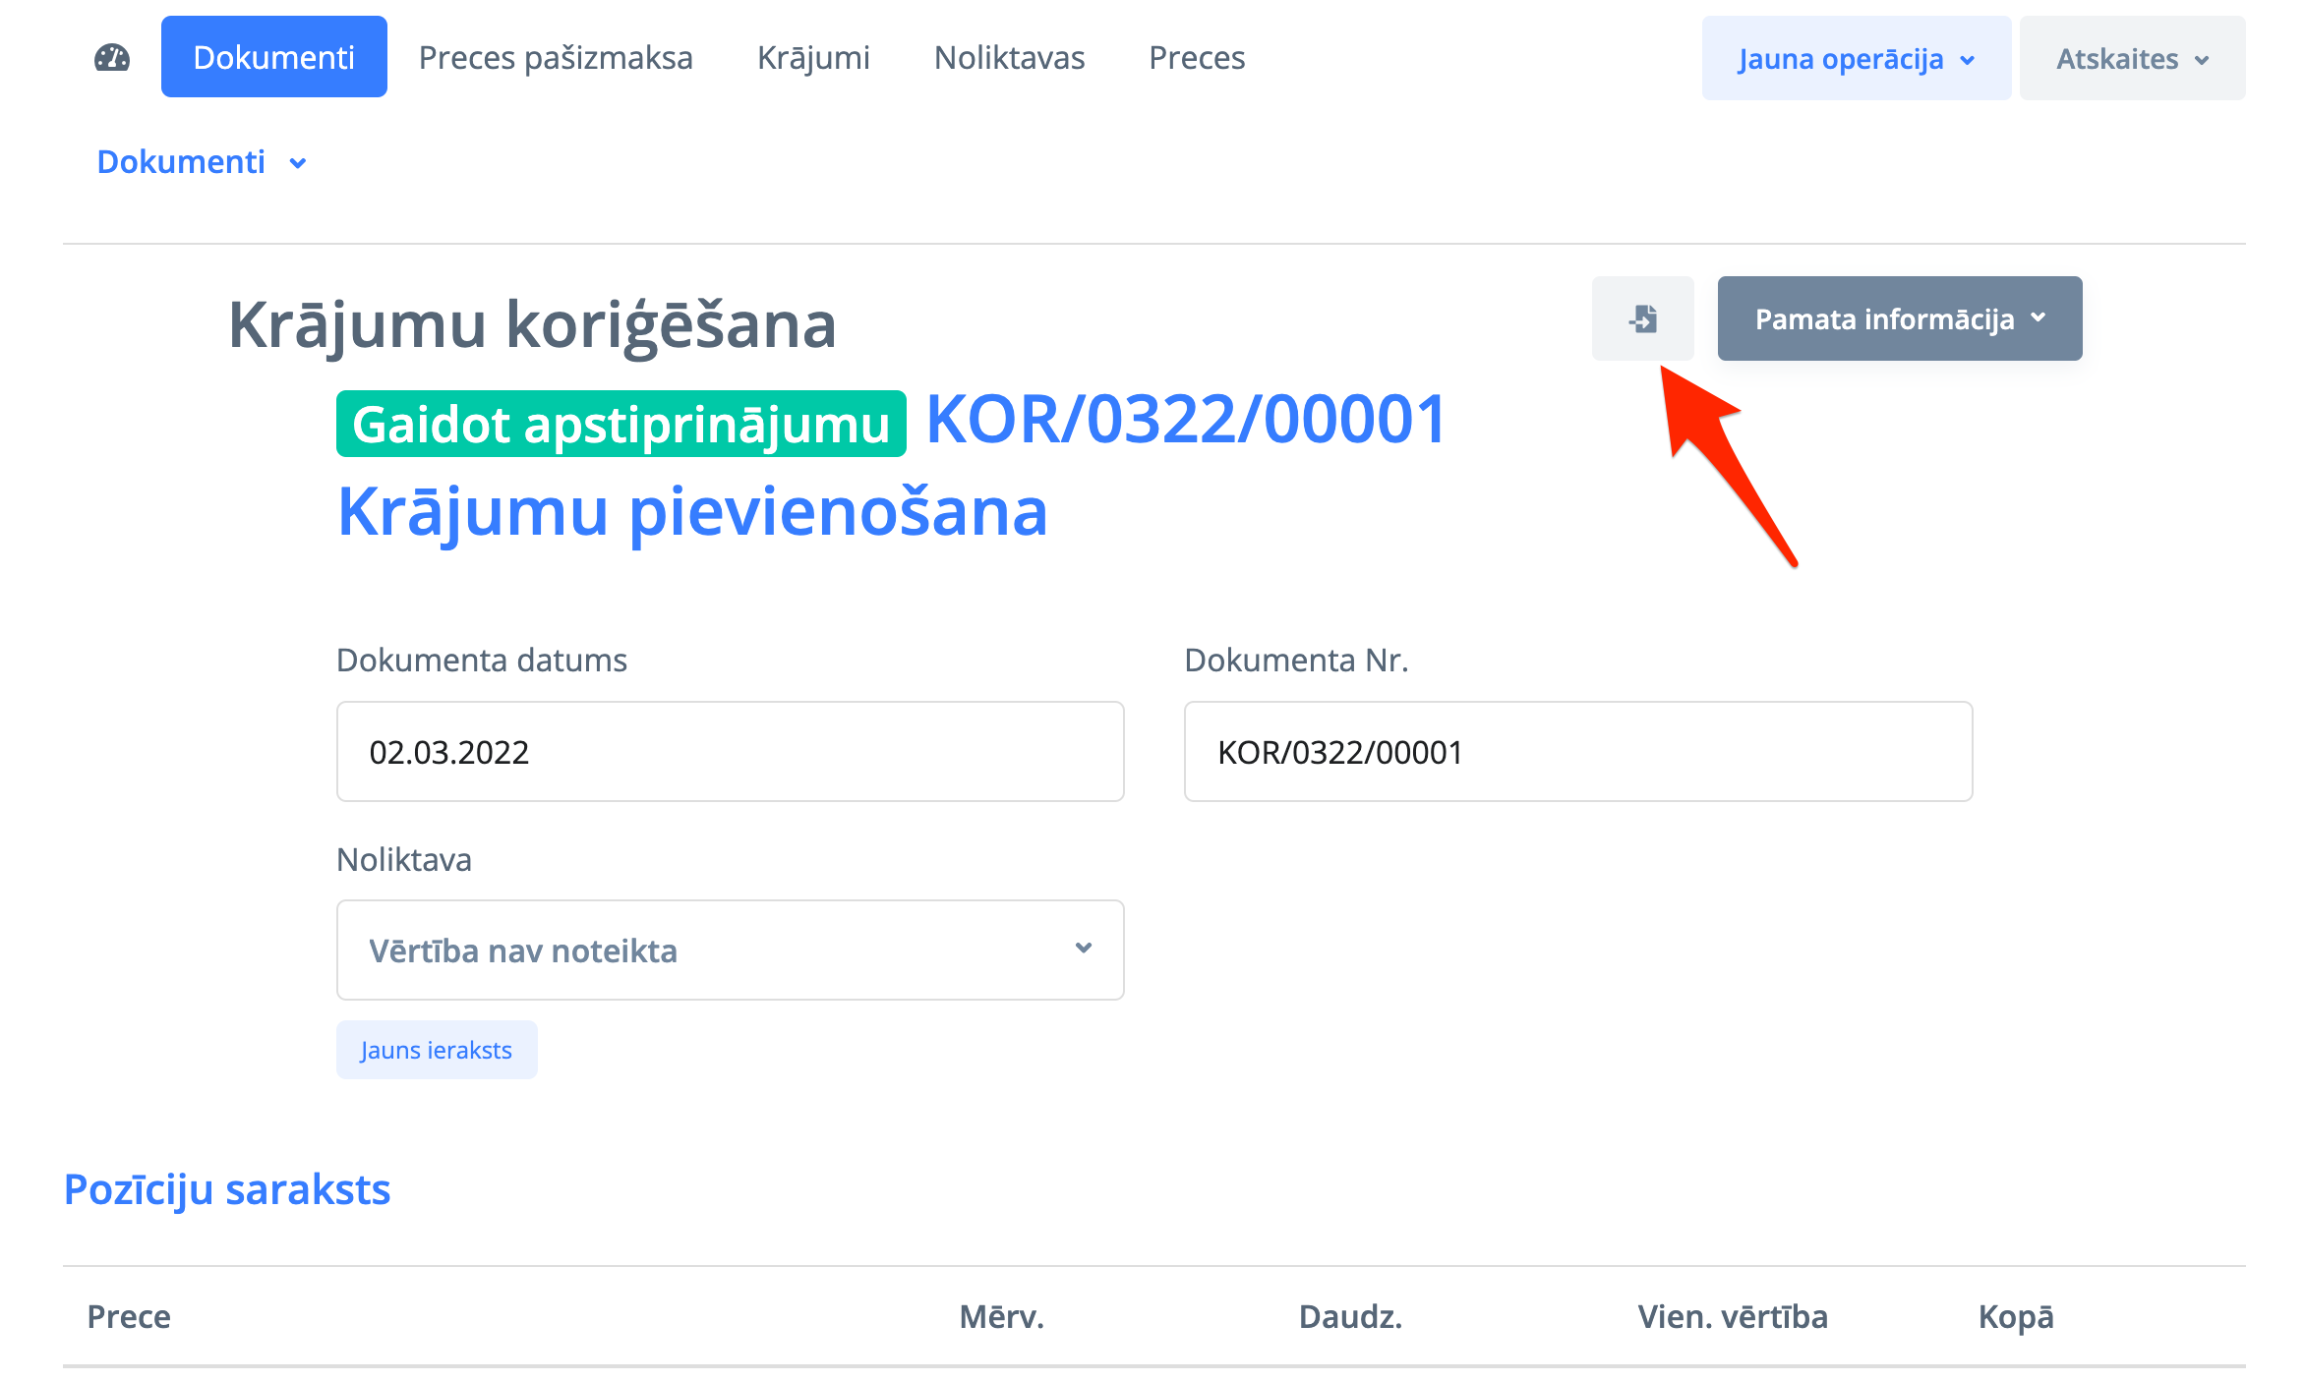The image size is (2305, 1382).
Task: Expand Jauna operācija dropdown
Action: [1856, 59]
